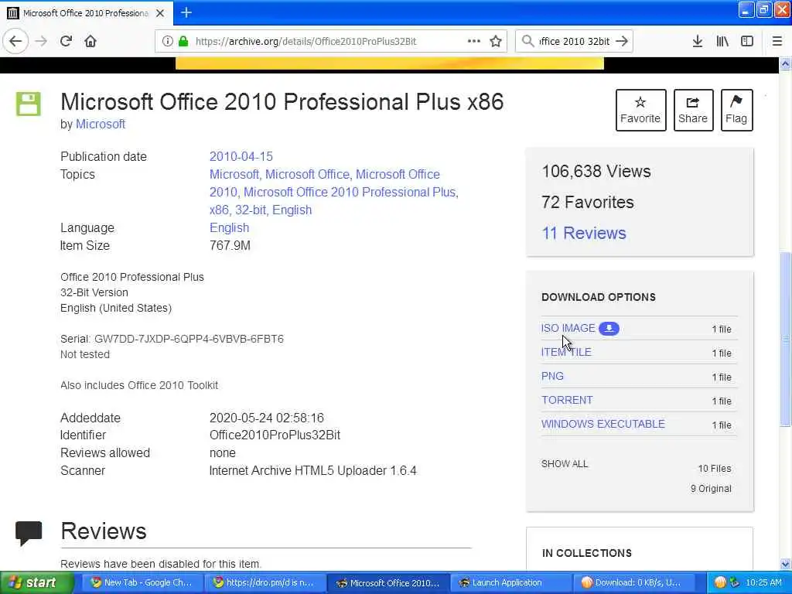Screen dimensions: 792x594
Task: Click the orange system tray icon
Action: coord(720,583)
